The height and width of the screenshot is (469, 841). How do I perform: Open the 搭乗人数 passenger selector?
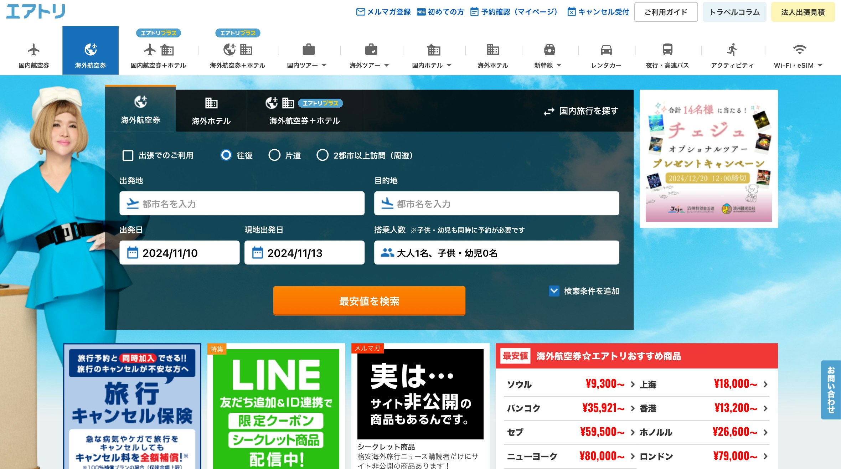496,253
